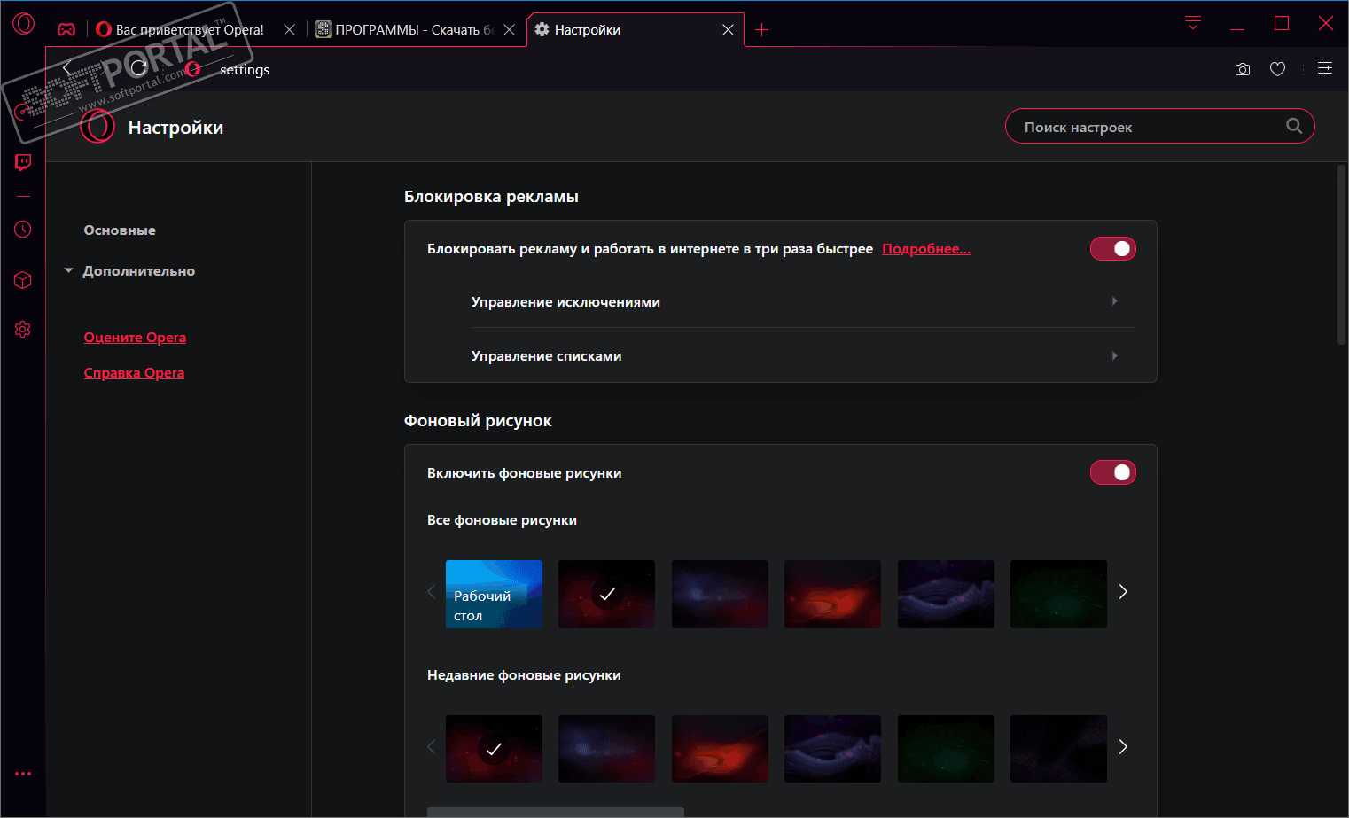Choose dark green wallpaper in 'Все фоновые рисунки'
This screenshot has width=1349, height=818.
(1058, 594)
